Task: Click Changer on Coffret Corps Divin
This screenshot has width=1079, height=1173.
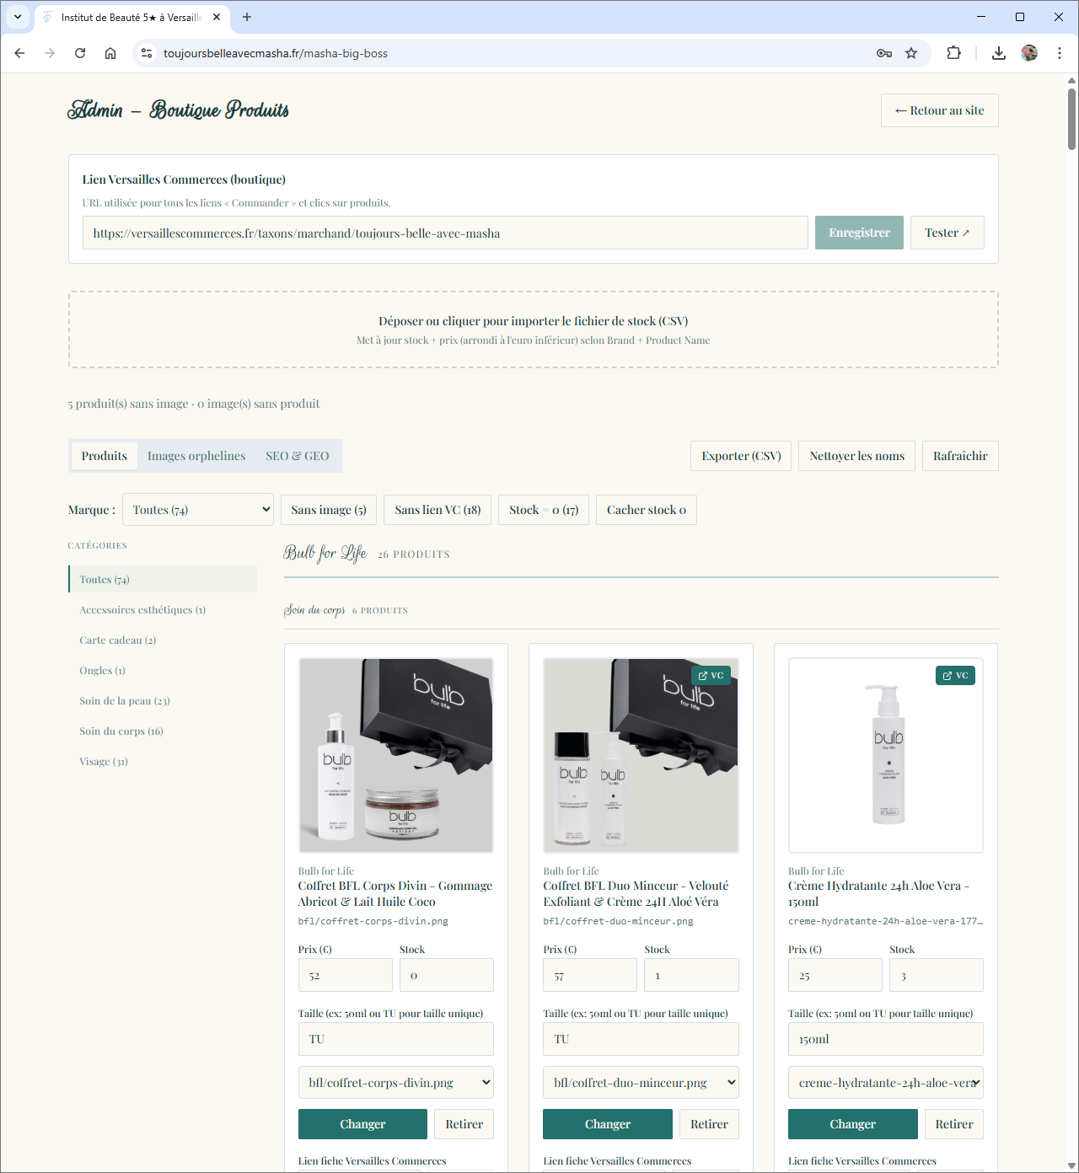Action: click(x=362, y=1124)
